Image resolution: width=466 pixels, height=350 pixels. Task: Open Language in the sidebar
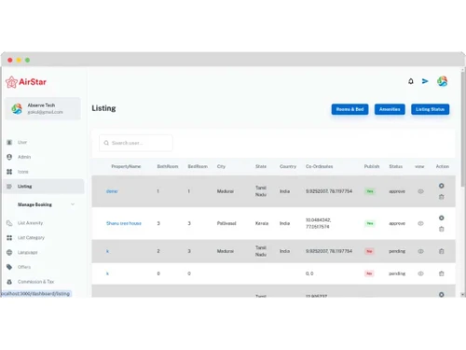tap(27, 252)
